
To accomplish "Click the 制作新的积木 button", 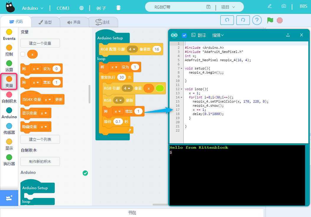I will point(40,161).
